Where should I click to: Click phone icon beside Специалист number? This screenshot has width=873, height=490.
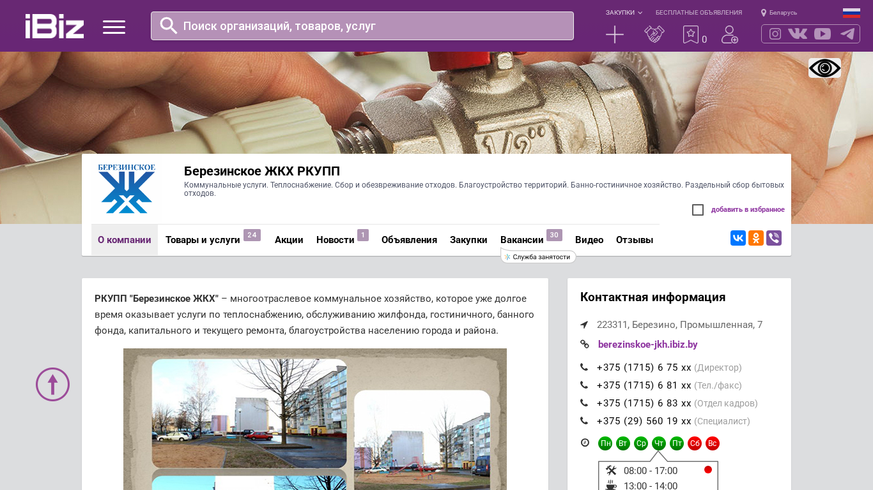[584, 420]
